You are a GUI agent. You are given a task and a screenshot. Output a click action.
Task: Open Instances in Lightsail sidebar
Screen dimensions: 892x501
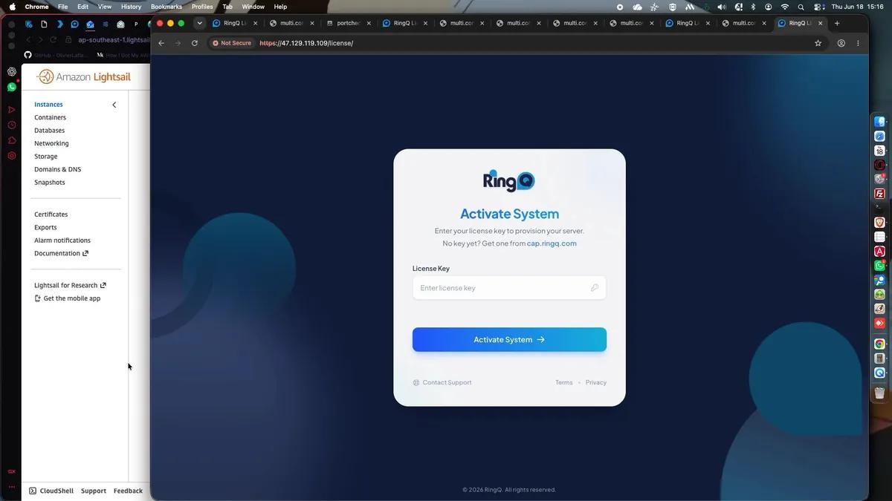click(x=48, y=105)
